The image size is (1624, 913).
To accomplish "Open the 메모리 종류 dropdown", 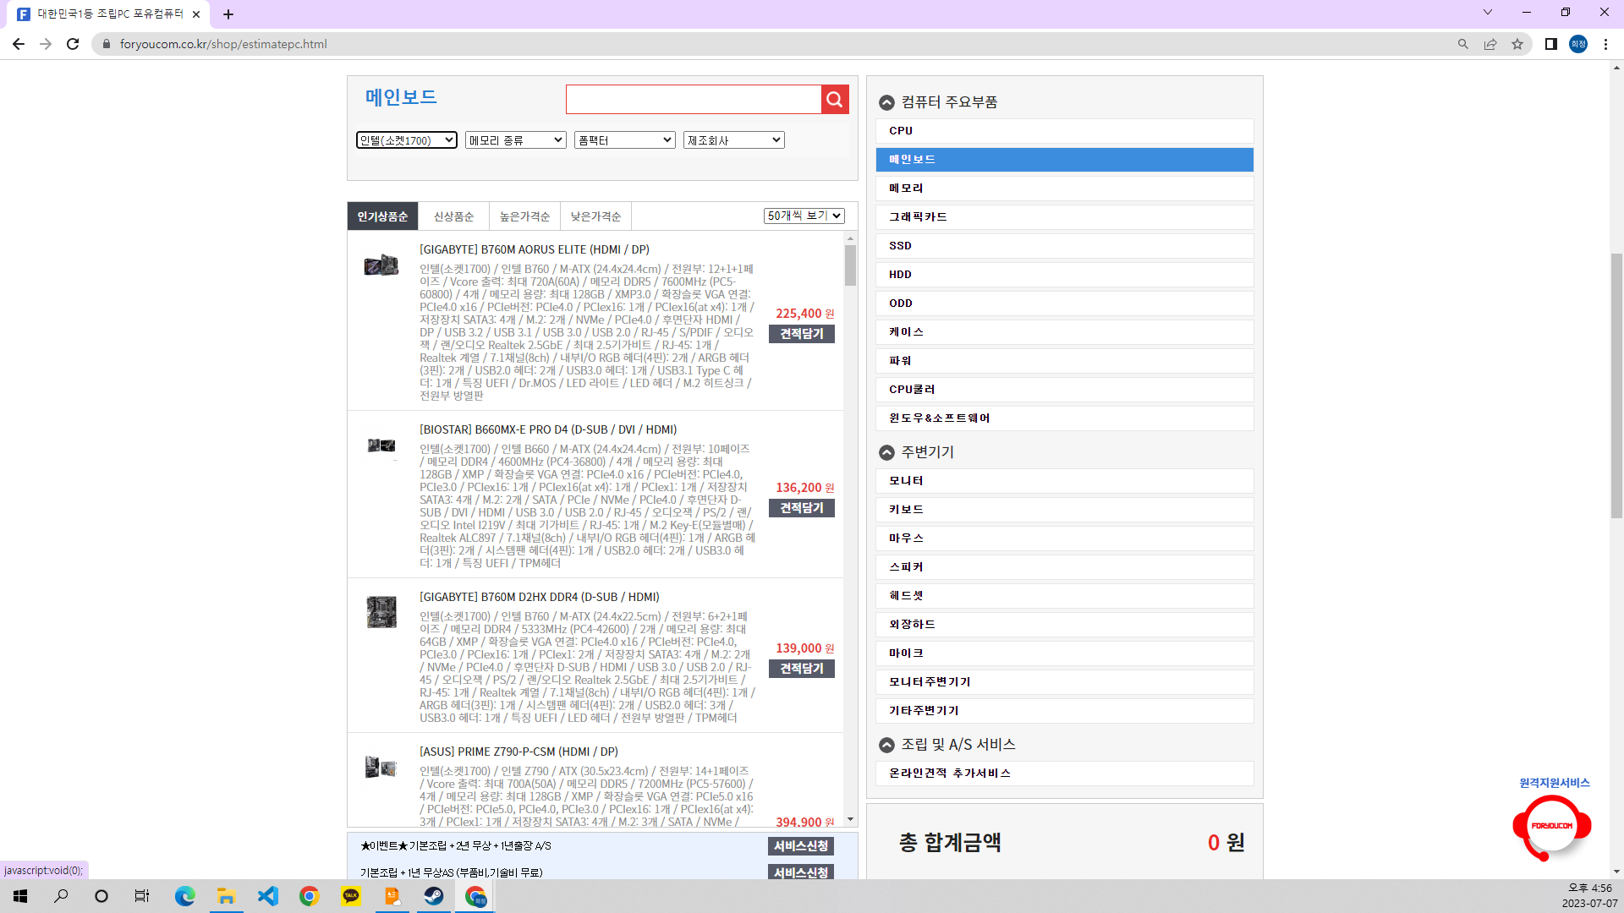I will coord(515,140).
